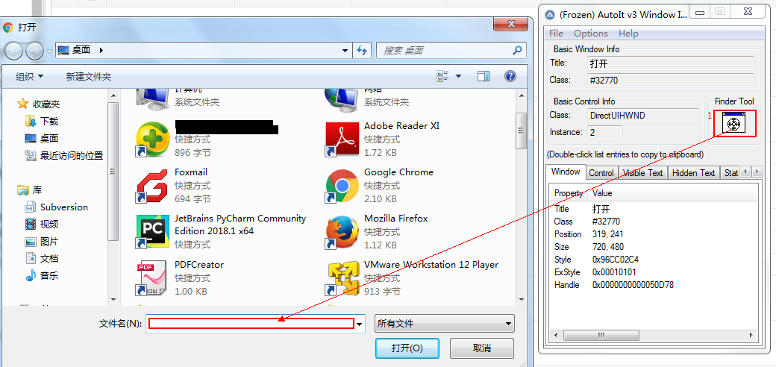The image size is (776, 367).
Task: Toggle the preview pane icon
Action: pos(484,76)
